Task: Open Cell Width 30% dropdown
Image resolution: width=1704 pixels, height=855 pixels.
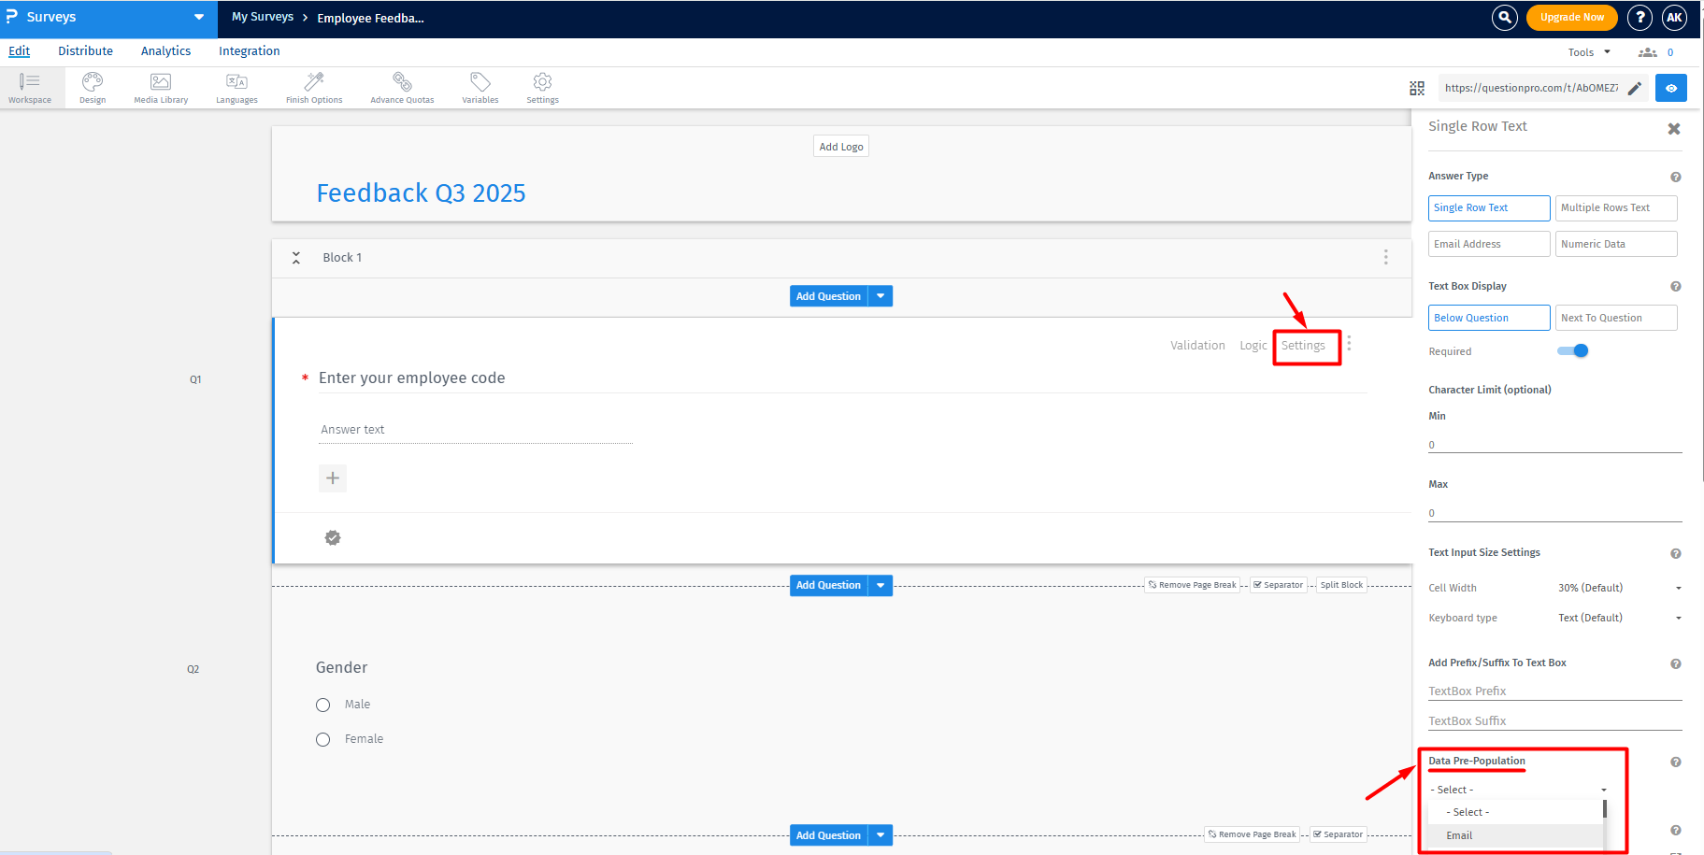Action: click(x=1620, y=588)
